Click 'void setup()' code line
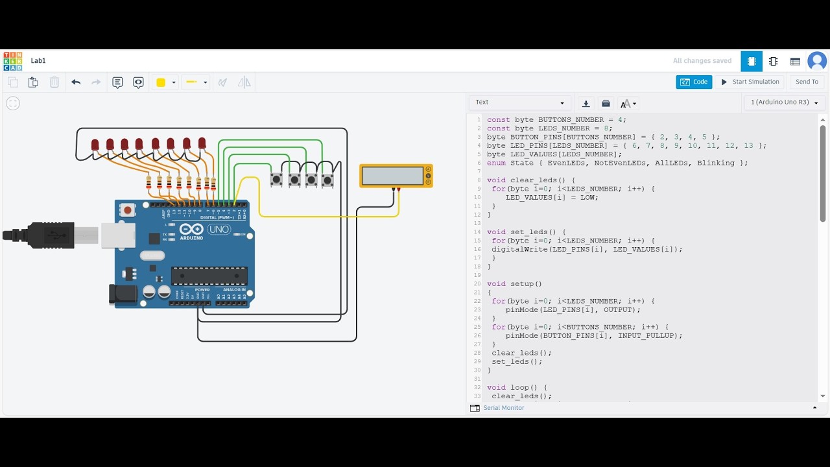 (514, 284)
